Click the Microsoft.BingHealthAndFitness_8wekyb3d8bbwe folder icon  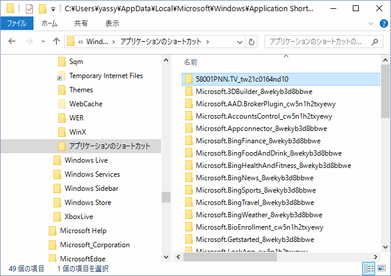click(x=189, y=166)
